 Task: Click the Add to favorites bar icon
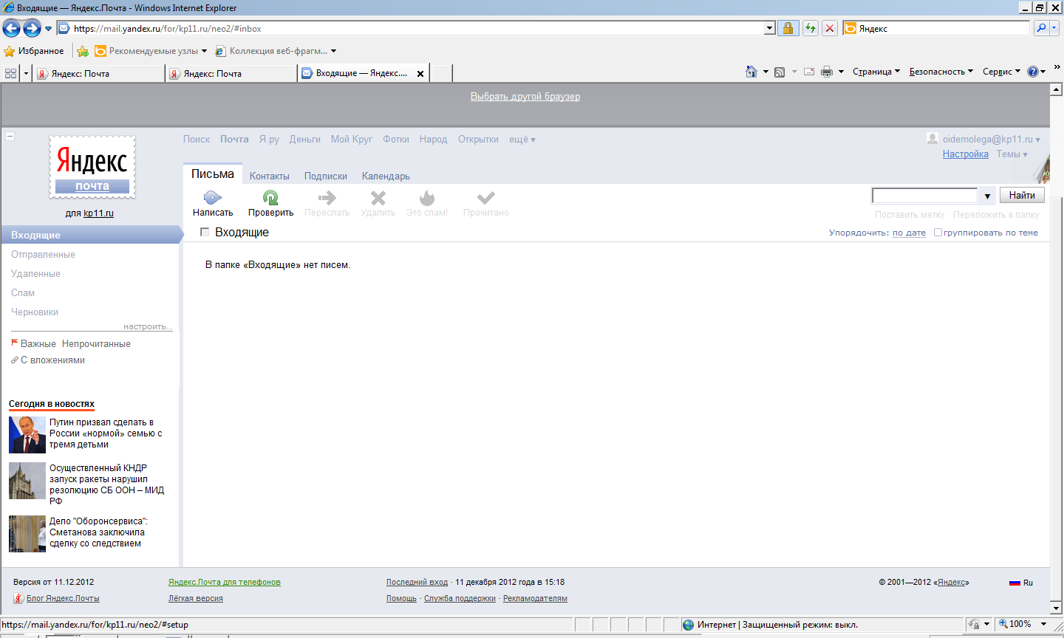83,51
